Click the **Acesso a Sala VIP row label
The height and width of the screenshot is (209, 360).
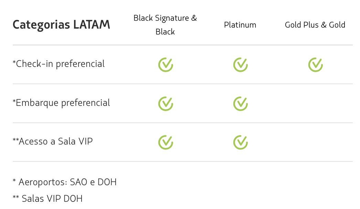pos(53,141)
